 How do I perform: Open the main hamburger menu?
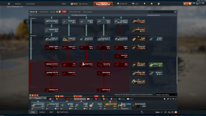point(9,4)
